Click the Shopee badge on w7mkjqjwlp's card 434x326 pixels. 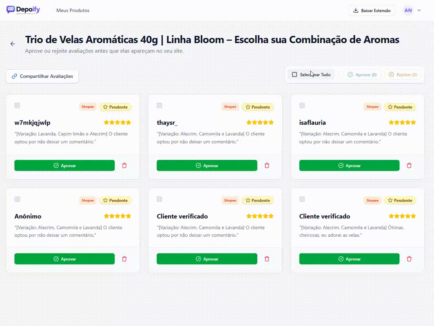pos(87,107)
